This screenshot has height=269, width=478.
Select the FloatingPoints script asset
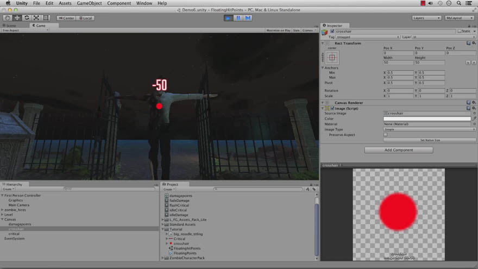185,253
